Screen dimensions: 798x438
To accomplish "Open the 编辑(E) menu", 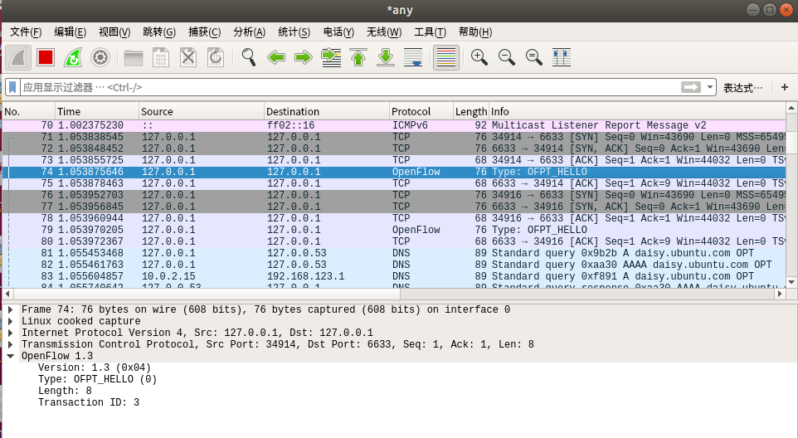I will coord(71,32).
